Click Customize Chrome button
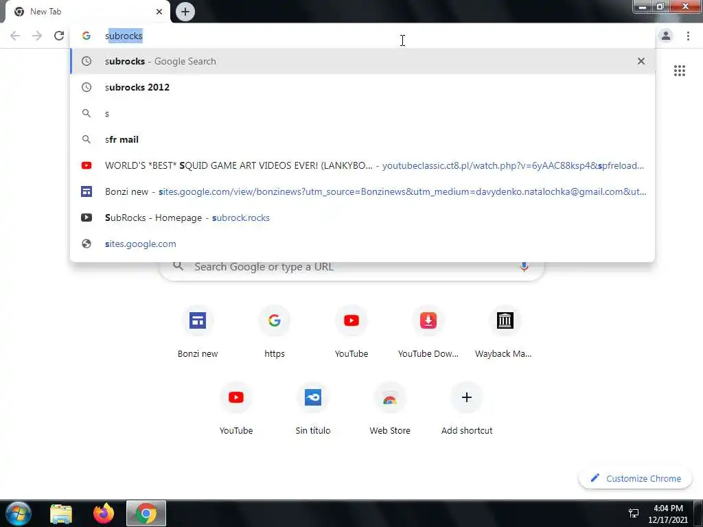This screenshot has height=527, width=703. pos(636,478)
